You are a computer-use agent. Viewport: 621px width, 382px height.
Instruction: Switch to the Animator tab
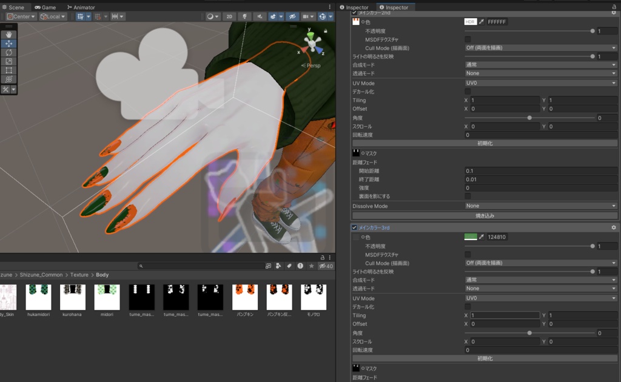(81, 7)
